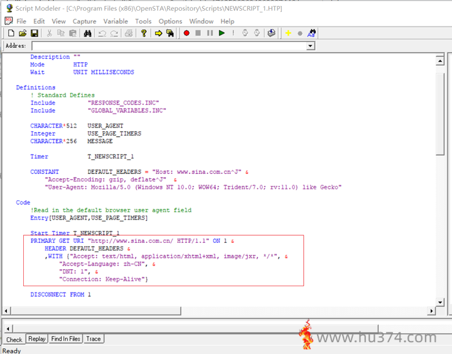The width and height of the screenshot is (452, 354).
Task: Switch to the Check output tab
Action: (14, 340)
